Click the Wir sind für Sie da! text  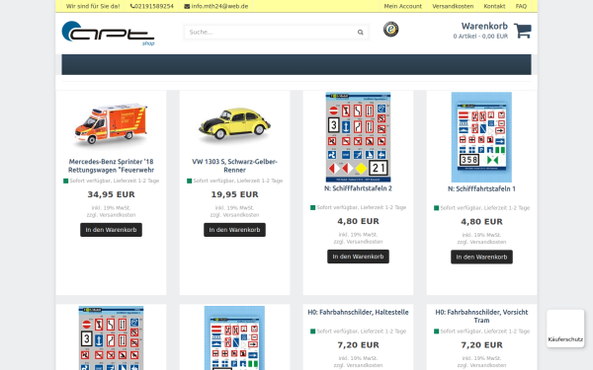(x=93, y=6)
